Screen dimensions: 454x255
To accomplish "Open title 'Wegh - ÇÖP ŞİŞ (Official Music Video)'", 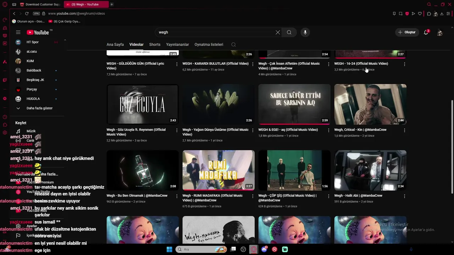I will (287, 198).
